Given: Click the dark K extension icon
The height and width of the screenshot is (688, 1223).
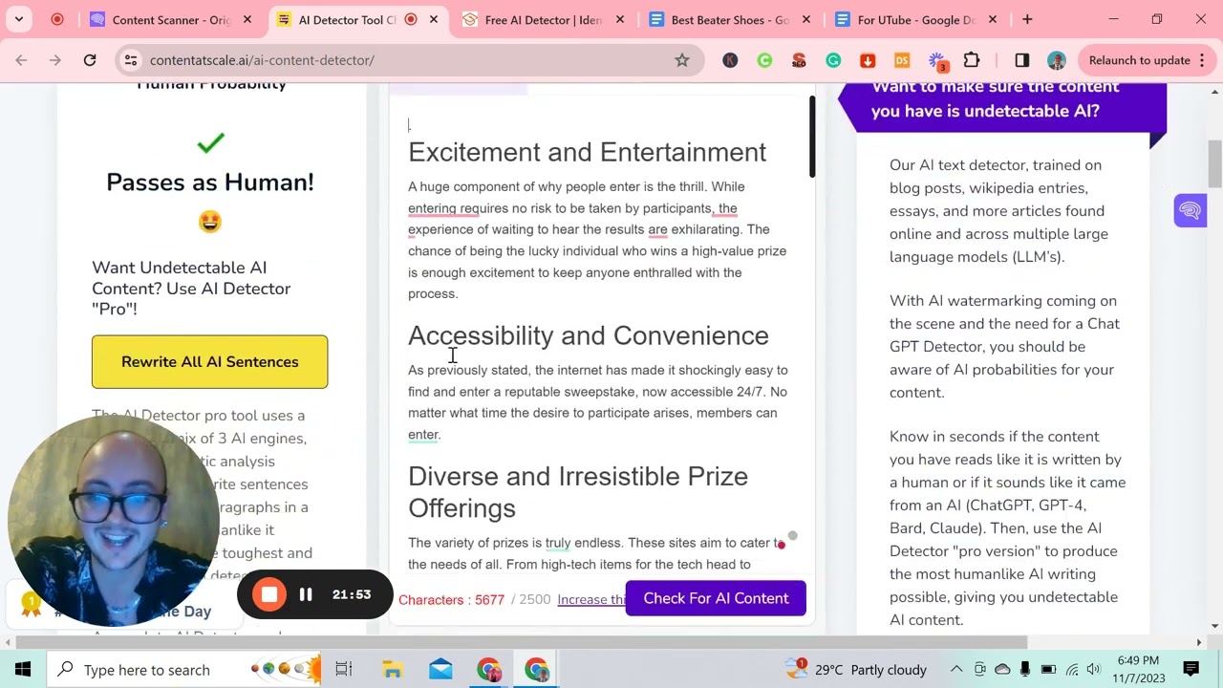Looking at the screenshot, I should coord(730,60).
